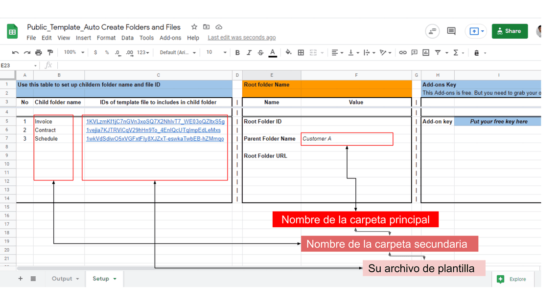Open the font size 10 dropdown
The width and height of the screenshot is (558, 304).
click(215, 52)
